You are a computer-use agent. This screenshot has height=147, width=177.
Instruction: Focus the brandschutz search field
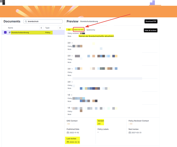point(43,21)
